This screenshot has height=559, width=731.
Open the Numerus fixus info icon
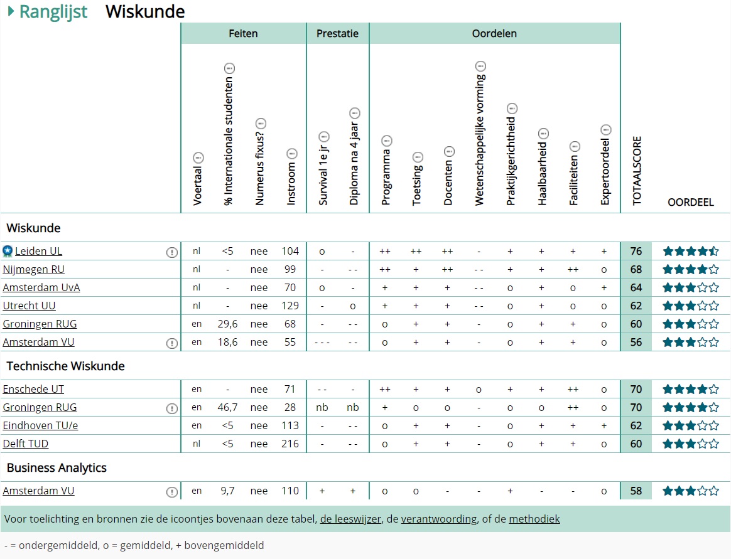click(261, 124)
